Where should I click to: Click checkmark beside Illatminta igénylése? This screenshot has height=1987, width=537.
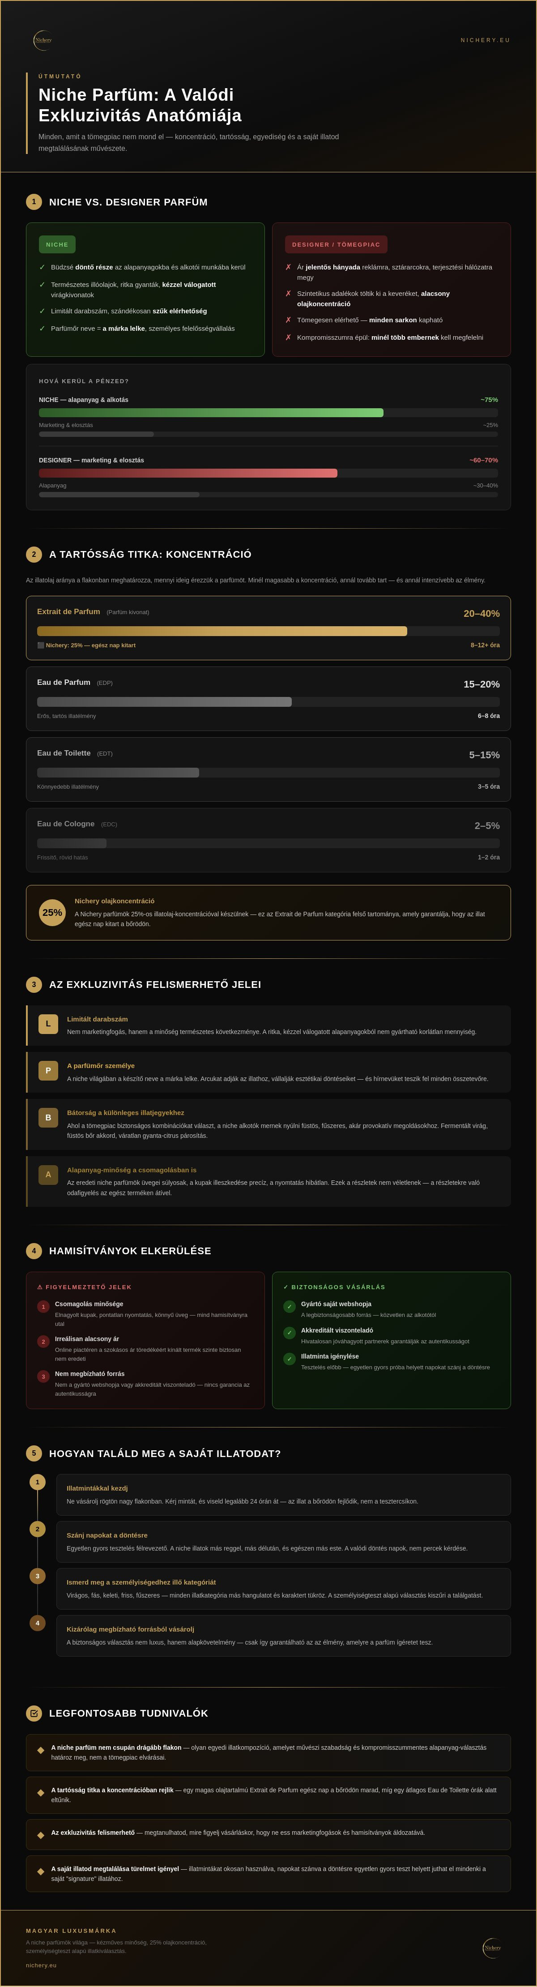coord(290,1359)
